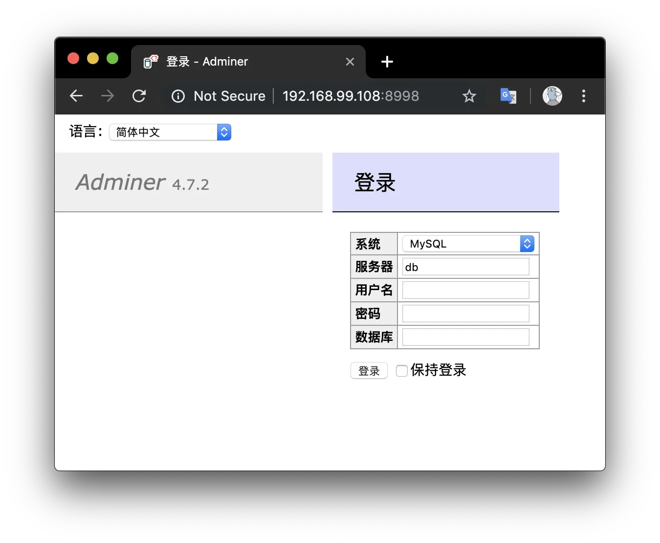The height and width of the screenshot is (543, 660).
Task: Open Chrome's three-dot menu
Action: tap(583, 96)
